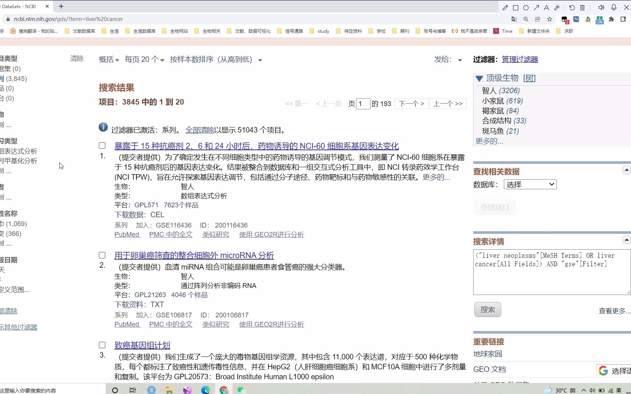The image size is (631, 394).
Task: Open 类似研究 link for GSE116436
Action: click(216, 235)
